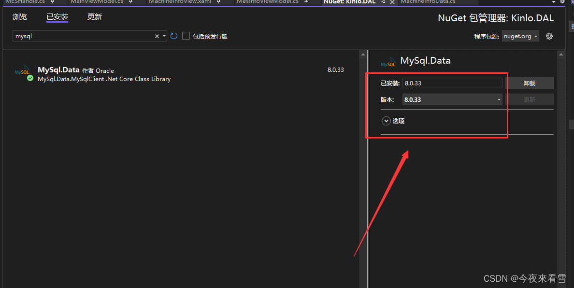This screenshot has width=574, height=288.
Task: Click the details pane scrollbar up arrow
Action: (561, 55)
